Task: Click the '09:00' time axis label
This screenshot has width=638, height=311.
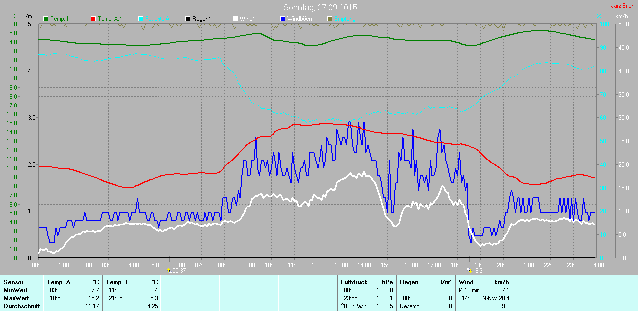Action: tap(248, 265)
